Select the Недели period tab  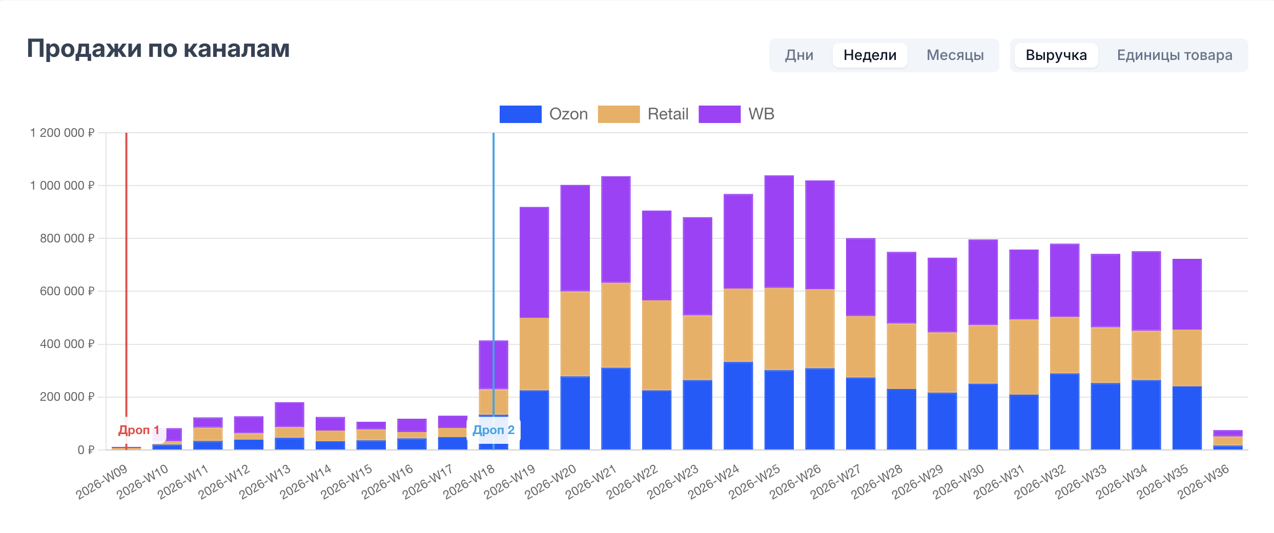pyautogui.click(x=870, y=55)
